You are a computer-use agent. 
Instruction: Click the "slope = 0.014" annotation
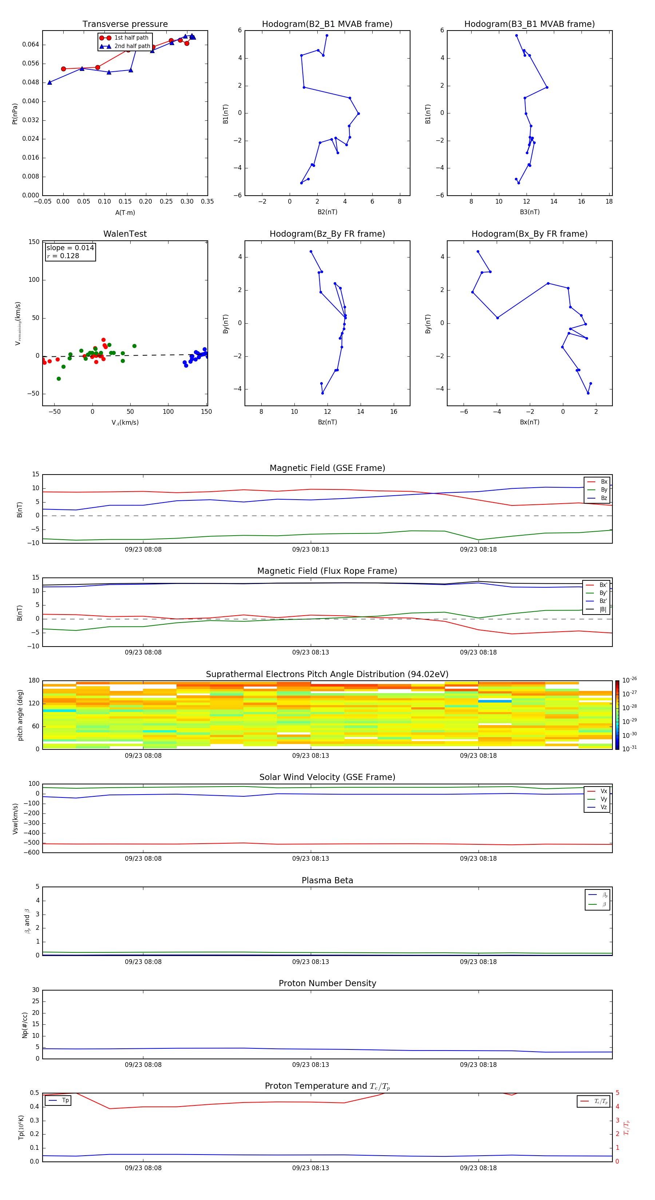pyautogui.click(x=70, y=248)
